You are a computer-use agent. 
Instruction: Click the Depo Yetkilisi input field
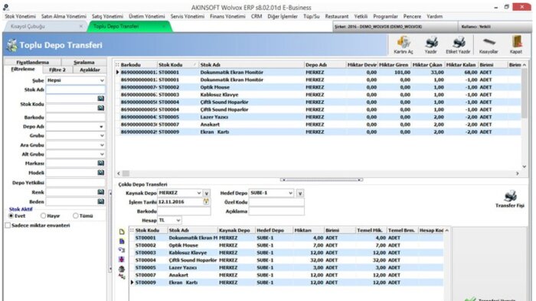pyautogui.click(x=76, y=183)
